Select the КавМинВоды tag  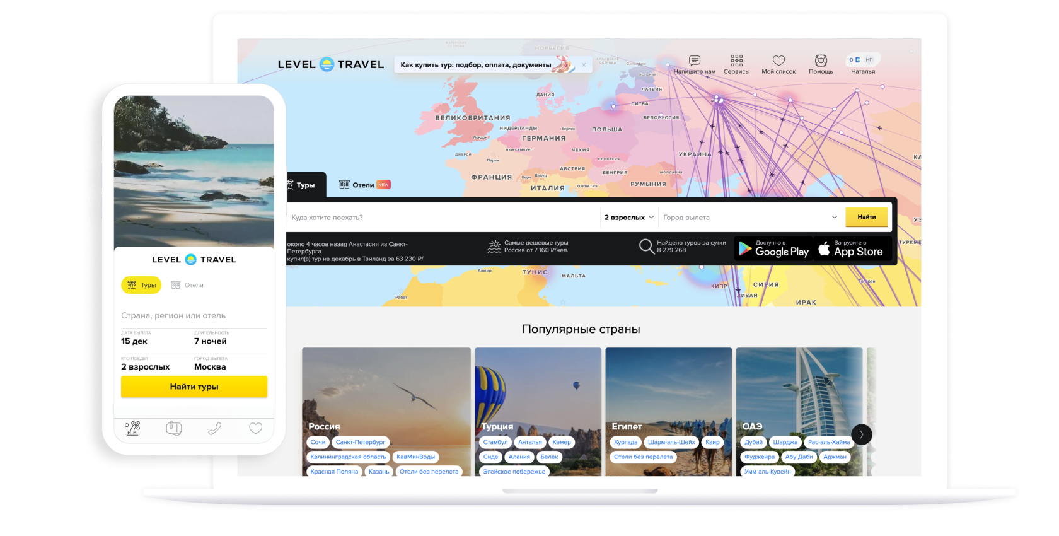415,457
